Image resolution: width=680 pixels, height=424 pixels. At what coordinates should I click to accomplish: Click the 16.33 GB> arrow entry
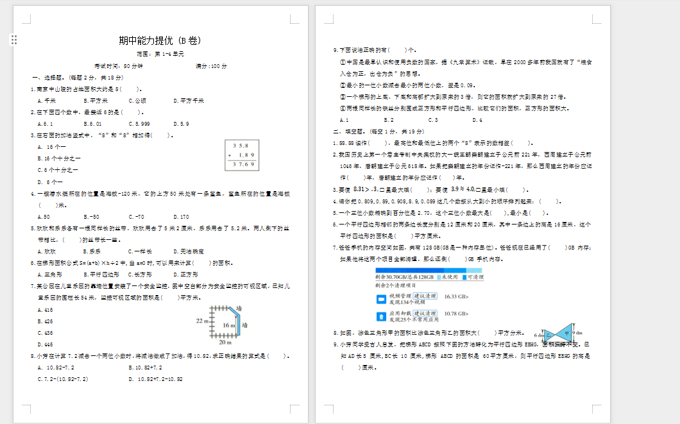[x=456, y=297]
